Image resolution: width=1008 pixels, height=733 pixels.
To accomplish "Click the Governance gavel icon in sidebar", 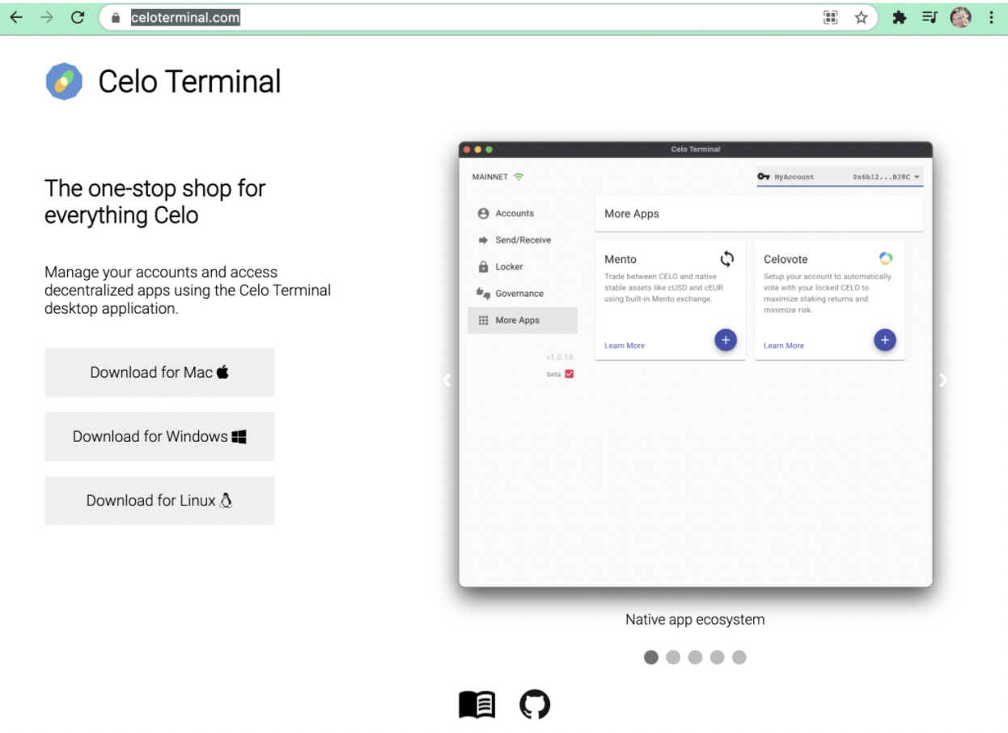I will [x=484, y=294].
